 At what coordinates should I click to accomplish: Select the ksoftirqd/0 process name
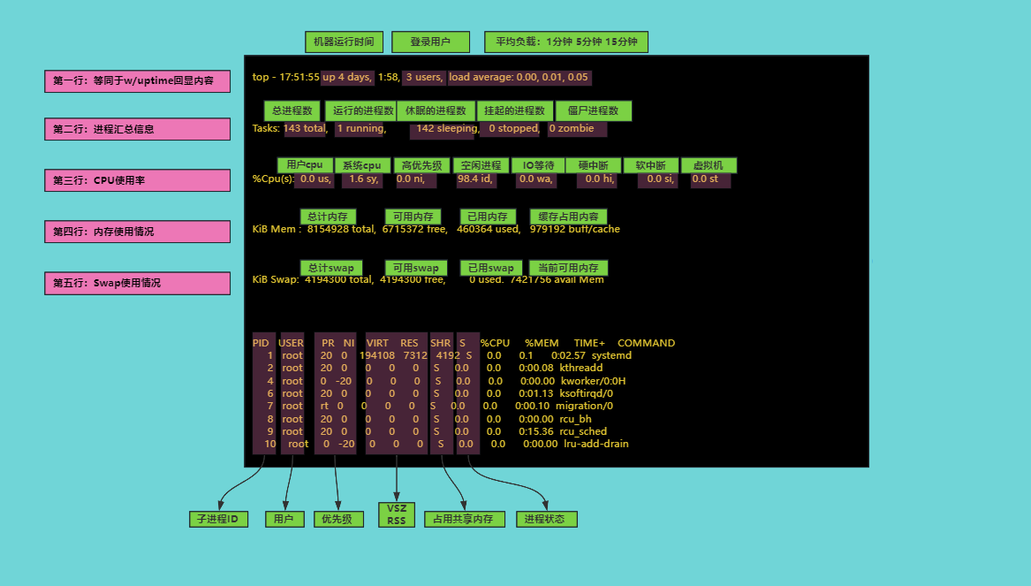tap(587, 393)
